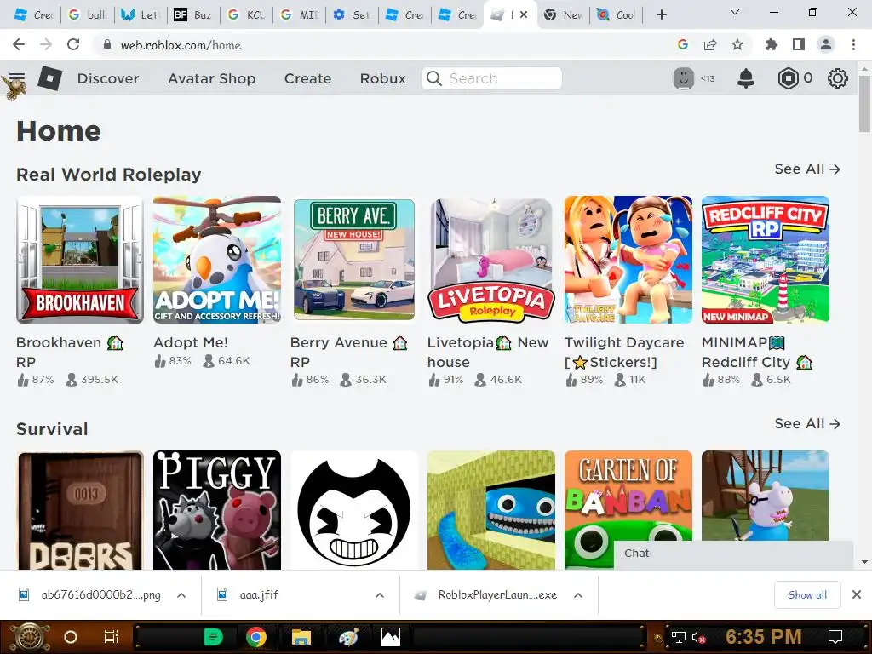This screenshot has height=654, width=872.
Task: Open the Adopt Me! game title
Action: coord(191,342)
